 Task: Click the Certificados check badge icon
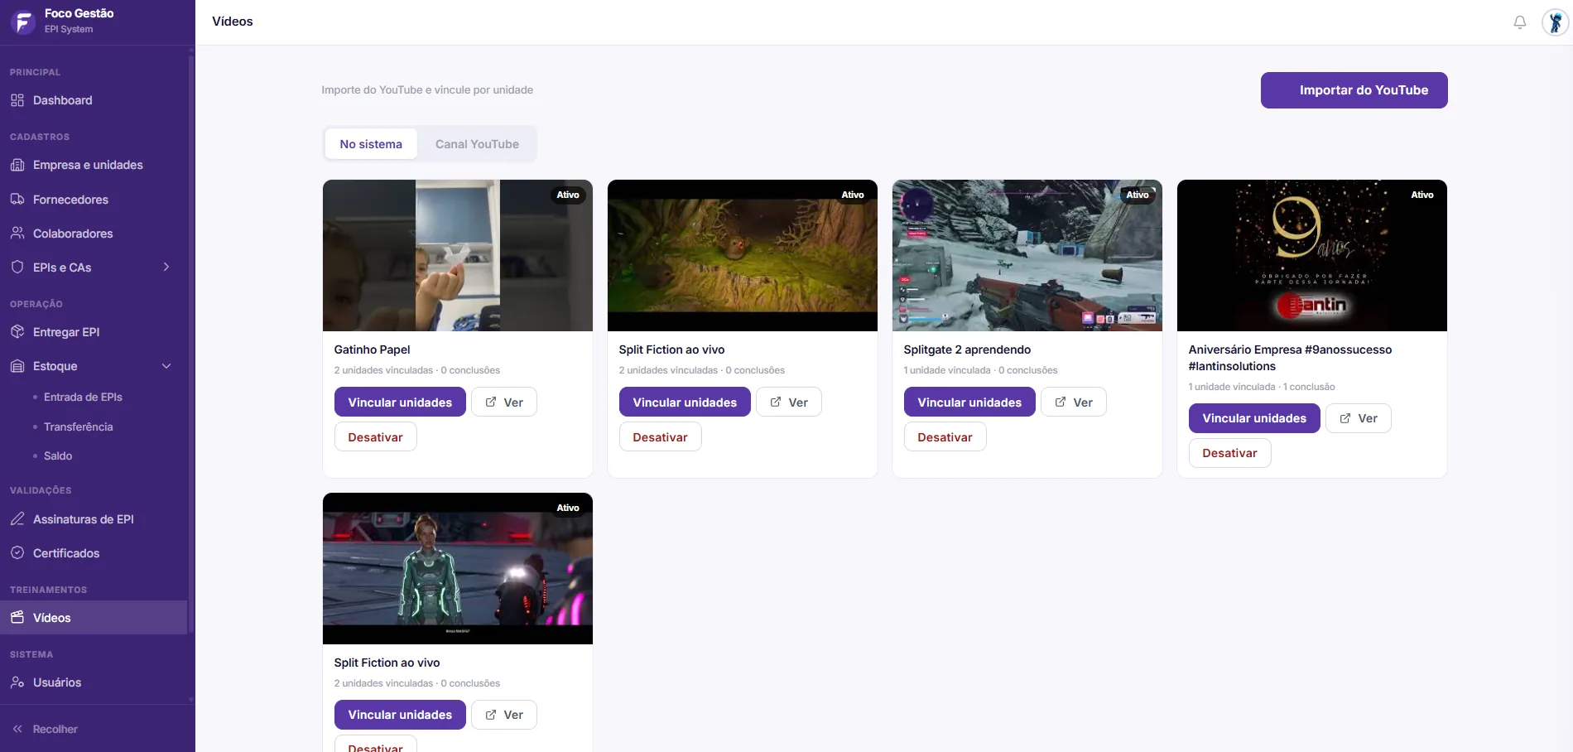pyautogui.click(x=17, y=553)
